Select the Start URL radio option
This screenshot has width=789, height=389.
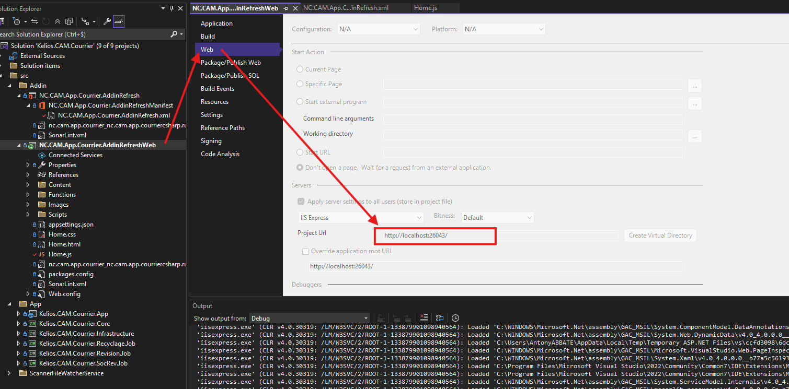coord(300,152)
